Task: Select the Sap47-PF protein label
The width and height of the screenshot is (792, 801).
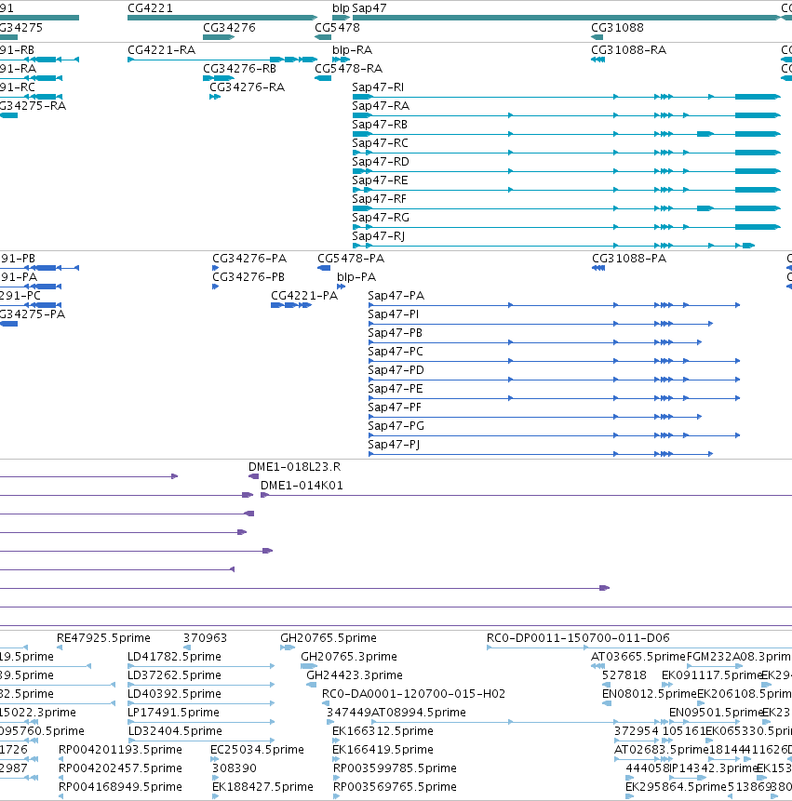Action: click(395, 407)
